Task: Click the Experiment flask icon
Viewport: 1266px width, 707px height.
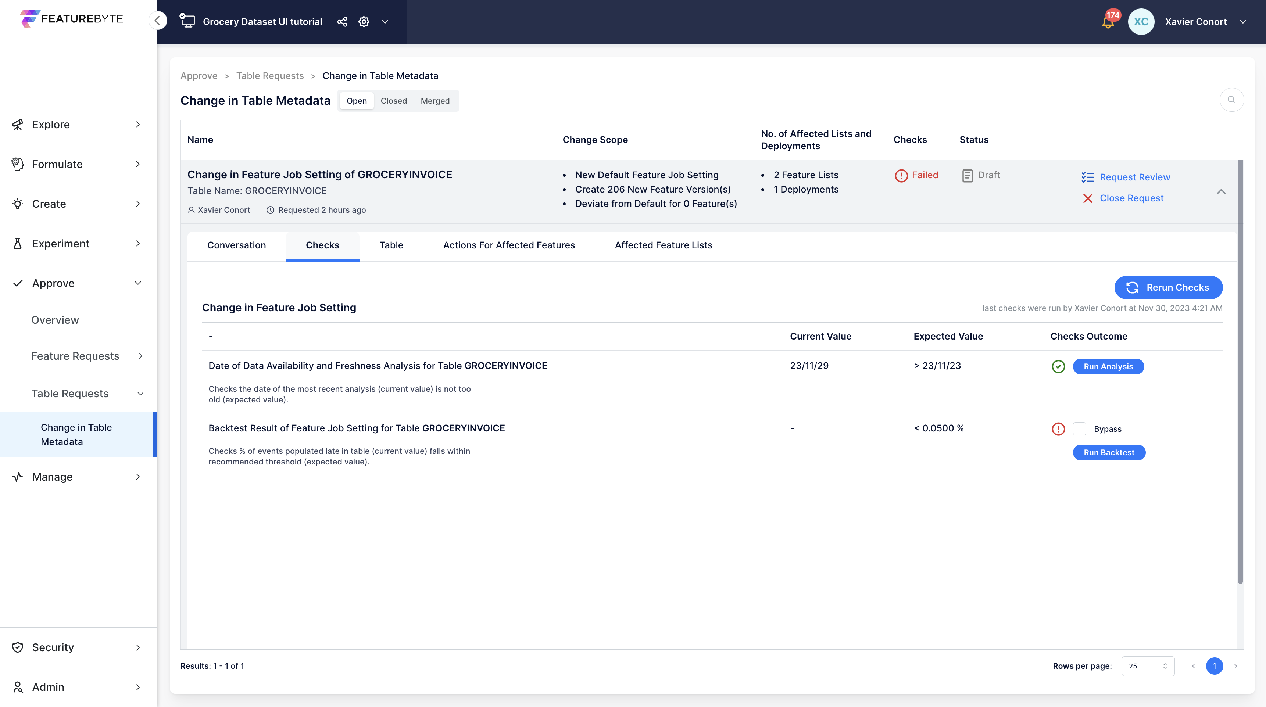Action: pyautogui.click(x=18, y=244)
